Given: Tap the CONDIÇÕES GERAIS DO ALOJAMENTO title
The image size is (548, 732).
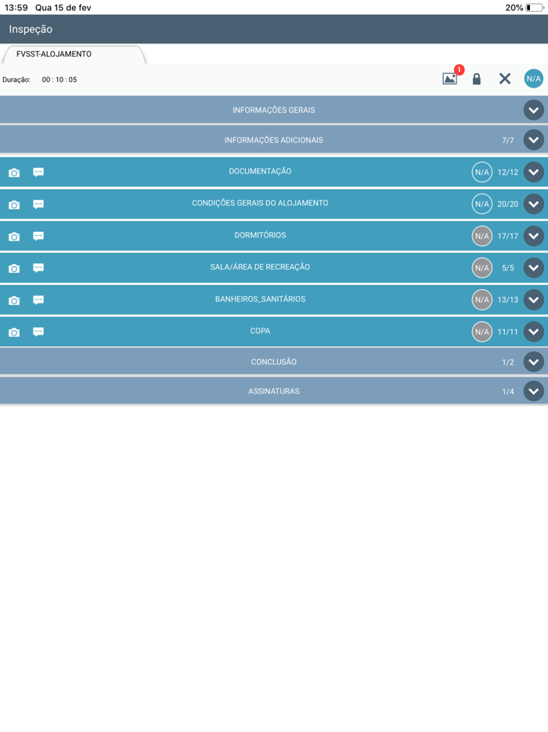Looking at the screenshot, I should 260,203.
